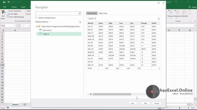Collapse the cmegroup.com URL folder node
The width and height of the screenshot is (197, 110).
click(x=37, y=27)
